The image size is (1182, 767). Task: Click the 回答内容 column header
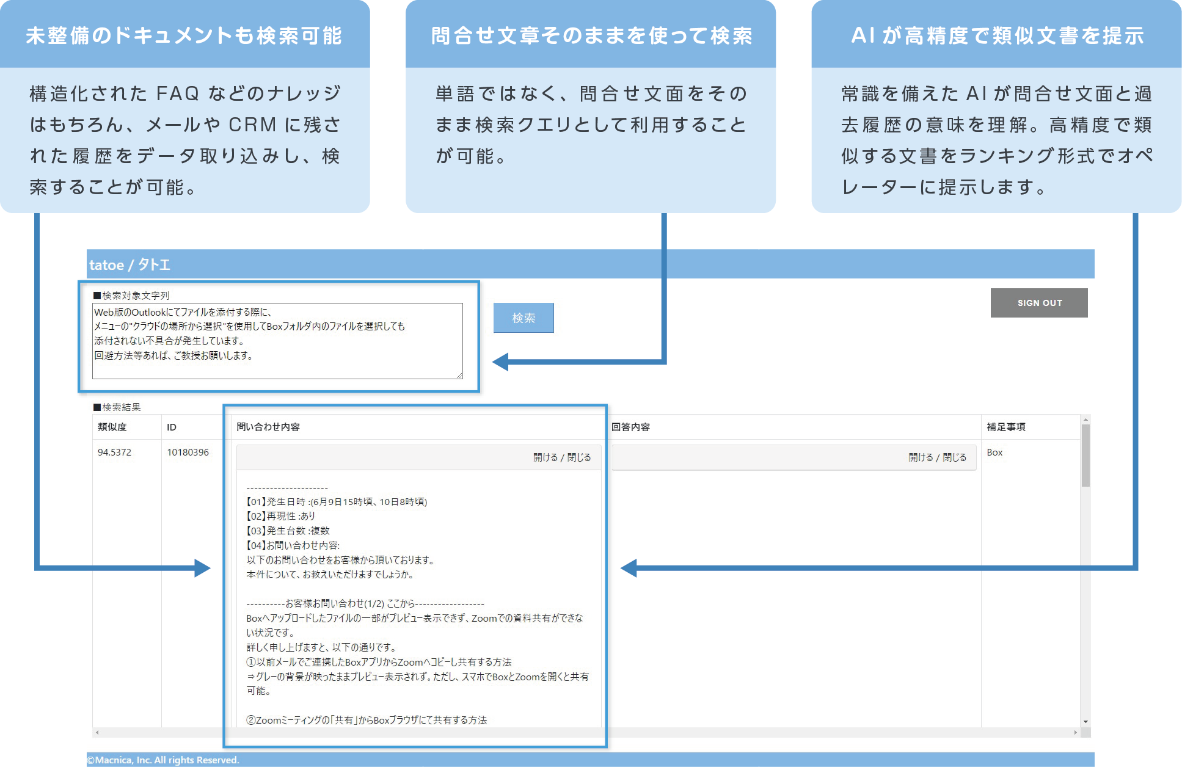630,427
